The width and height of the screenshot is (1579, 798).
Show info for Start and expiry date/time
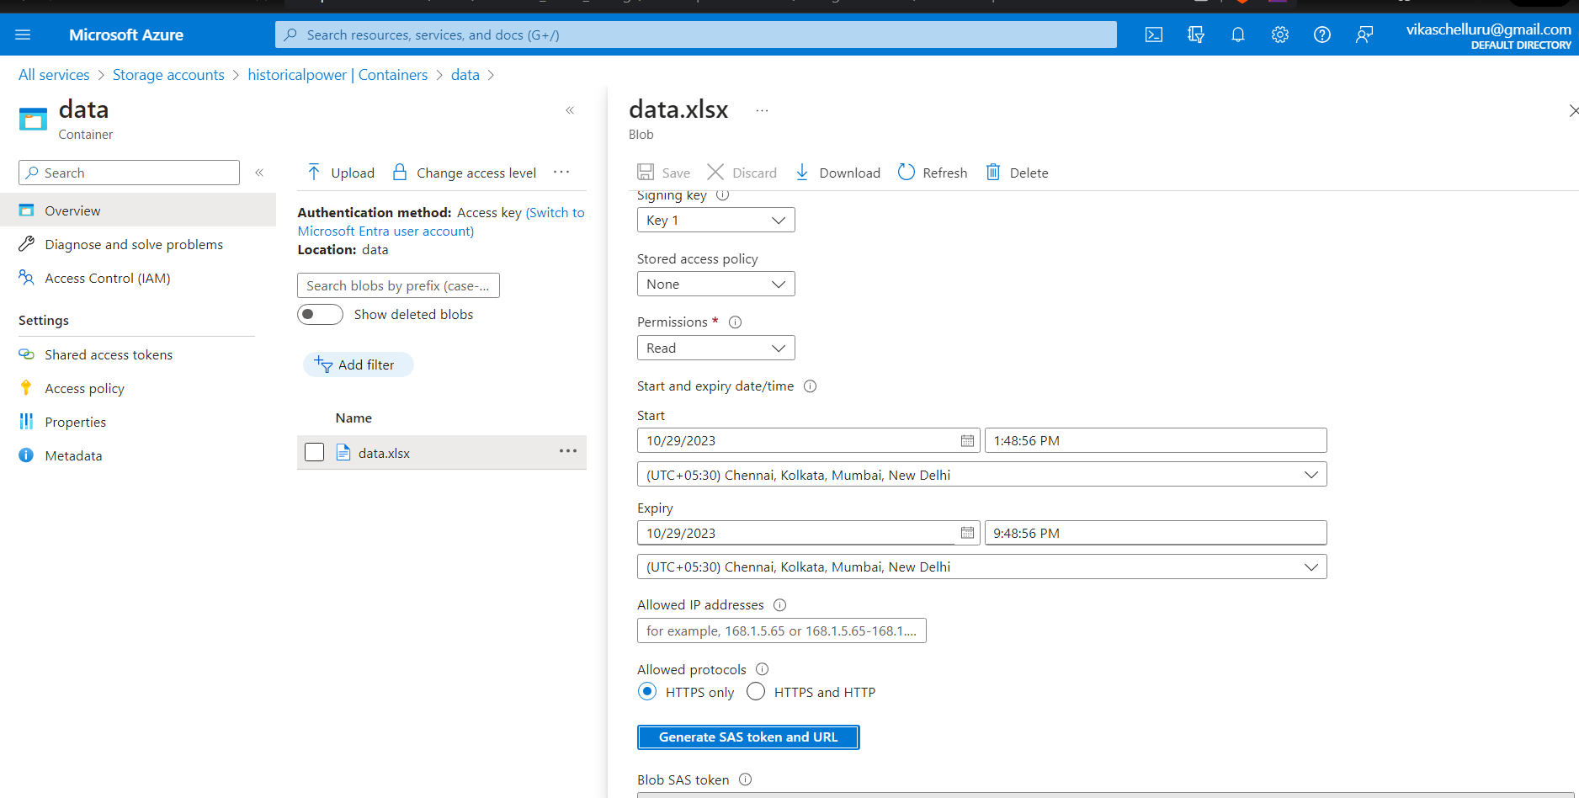[x=810, y=386]
